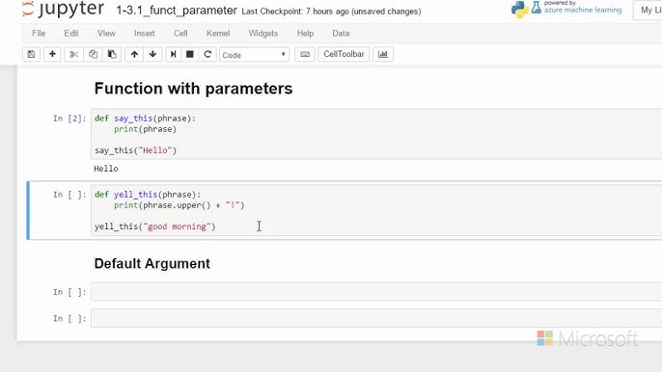Image resolution: width=662 pixels, height=372 pixels.
Task: Open the Kernel menu
Action: [218, 34]
